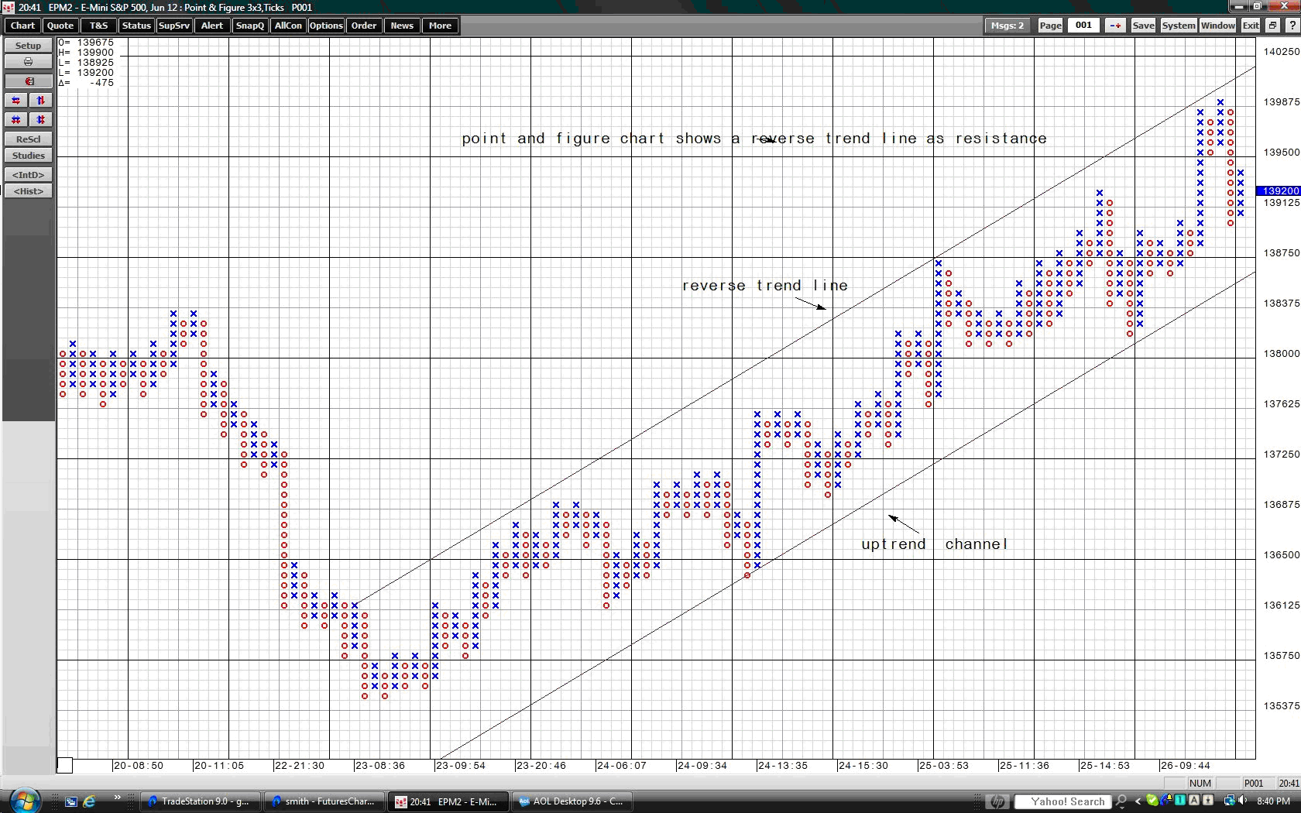Viewport: 1301px width, 813px height.
Task: Click the ReScl rescale button
Action: [x=29, y=139]
